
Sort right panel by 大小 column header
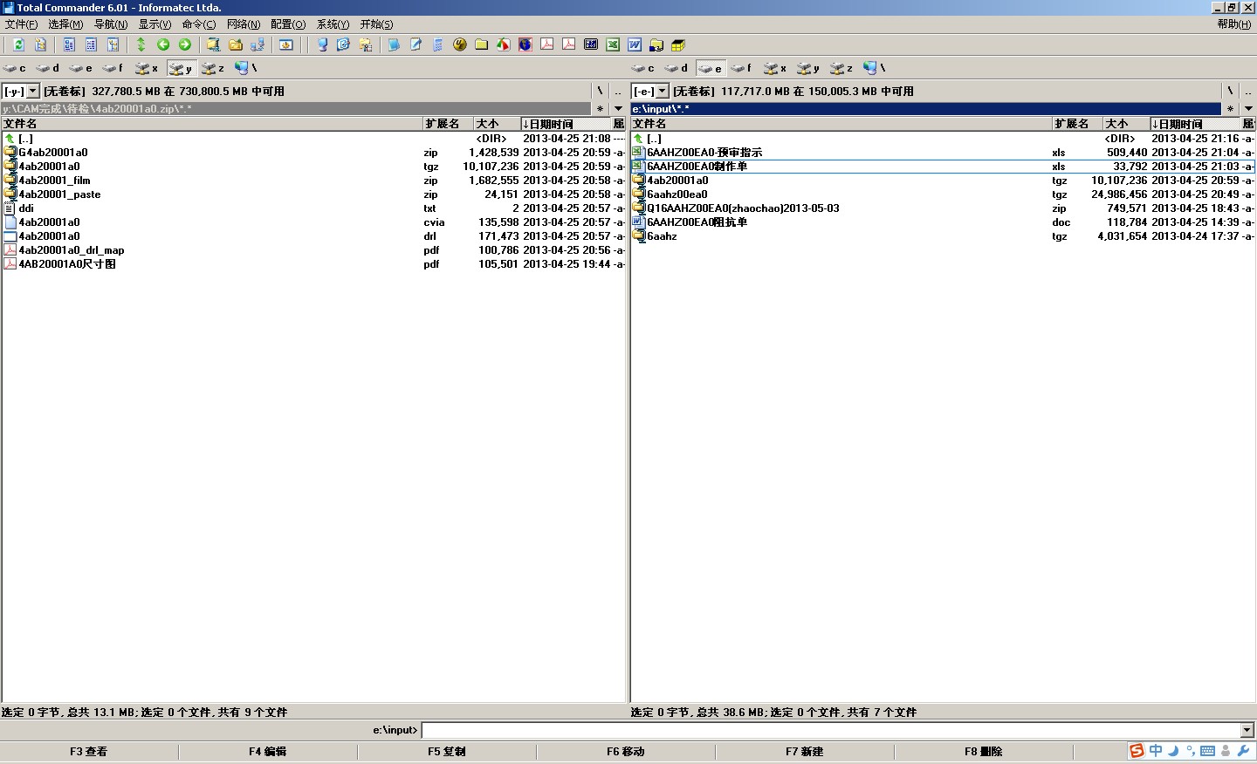coord(1126,124)
